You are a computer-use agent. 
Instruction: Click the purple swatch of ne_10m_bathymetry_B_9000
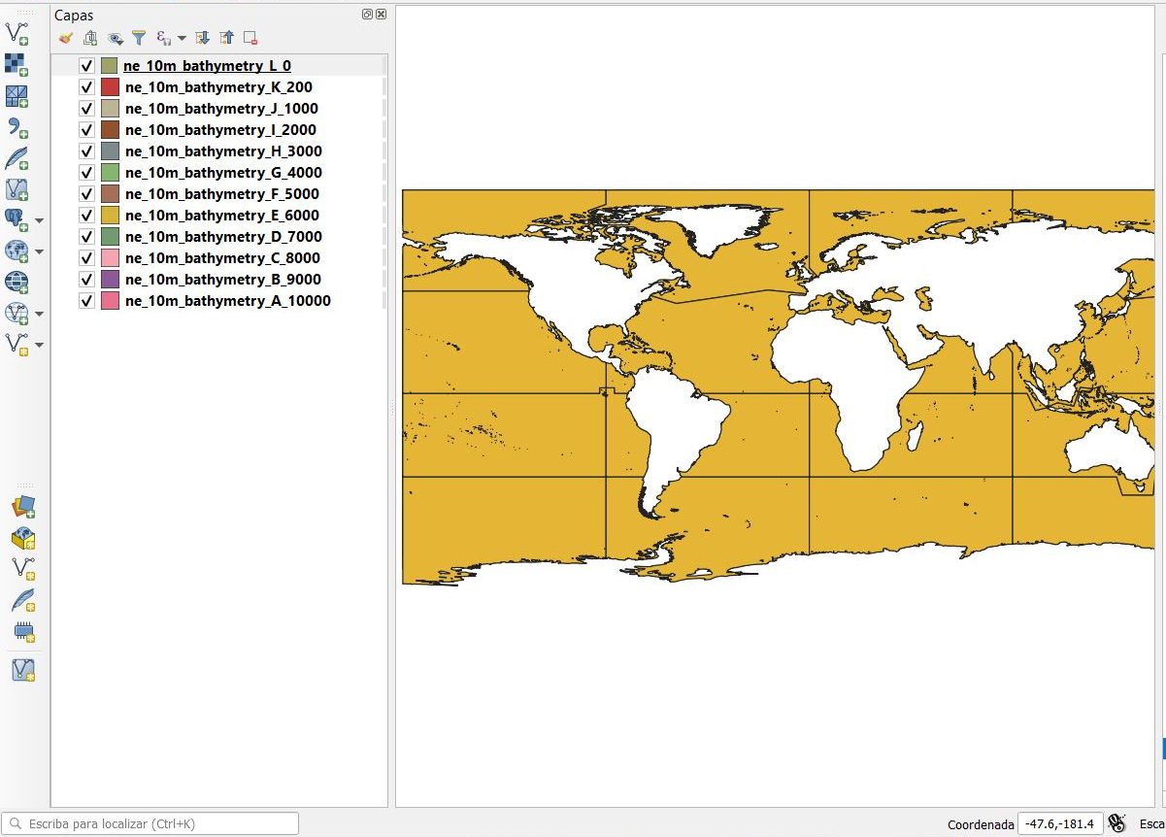(110, 280)
